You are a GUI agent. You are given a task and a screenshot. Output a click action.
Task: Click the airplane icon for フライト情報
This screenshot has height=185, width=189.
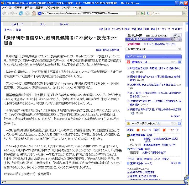click(x=128, y=149)
